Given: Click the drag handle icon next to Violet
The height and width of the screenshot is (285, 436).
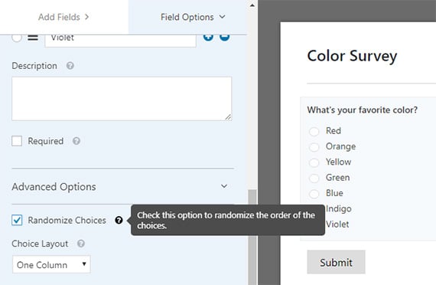Looking at the screenshot, I should [x=33, y=38].
